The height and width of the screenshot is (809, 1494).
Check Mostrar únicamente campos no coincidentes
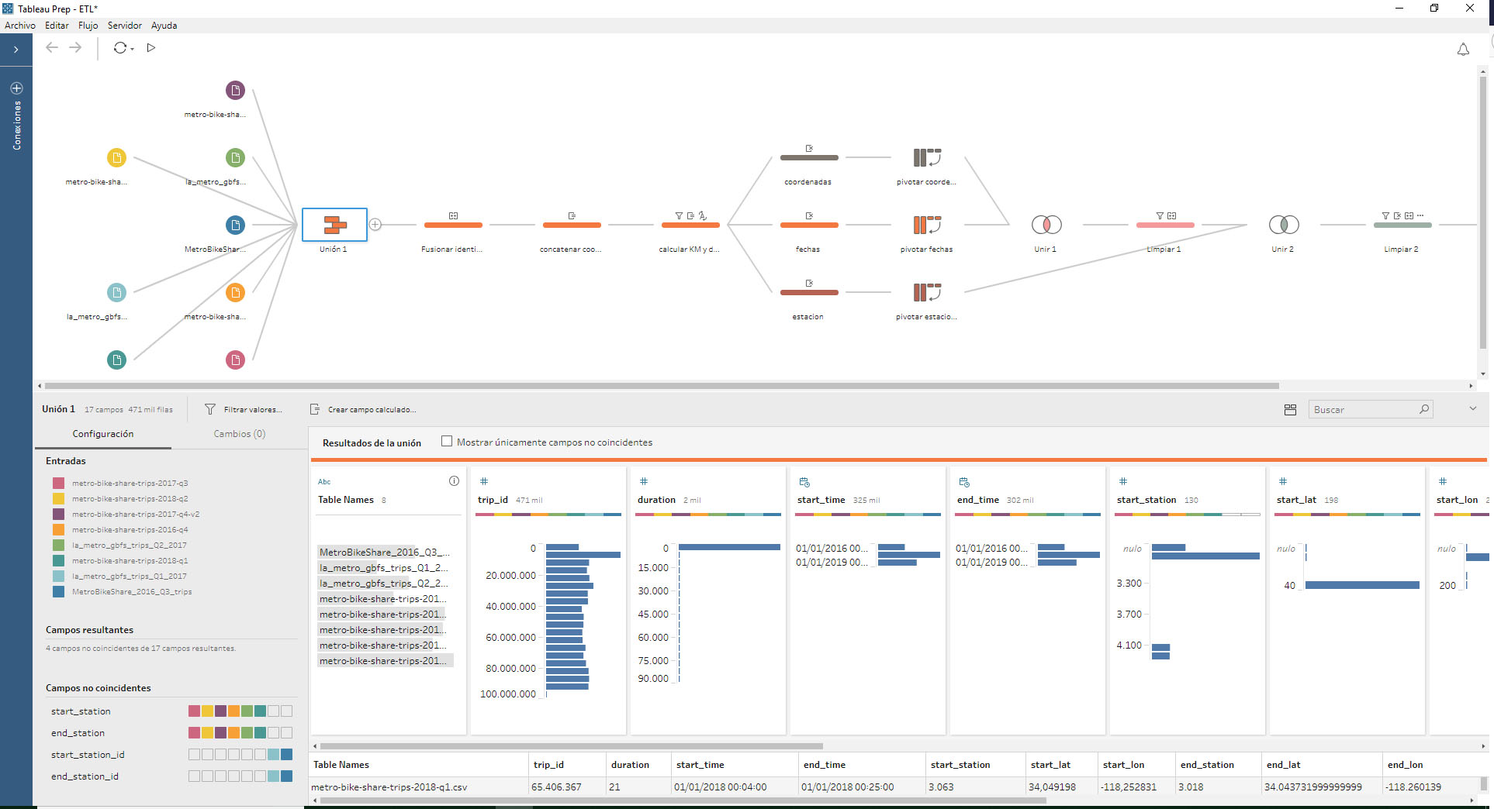click(447, 442)
